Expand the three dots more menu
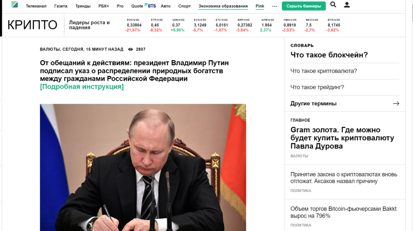413x231 pixels. click(x=274, y=6)
